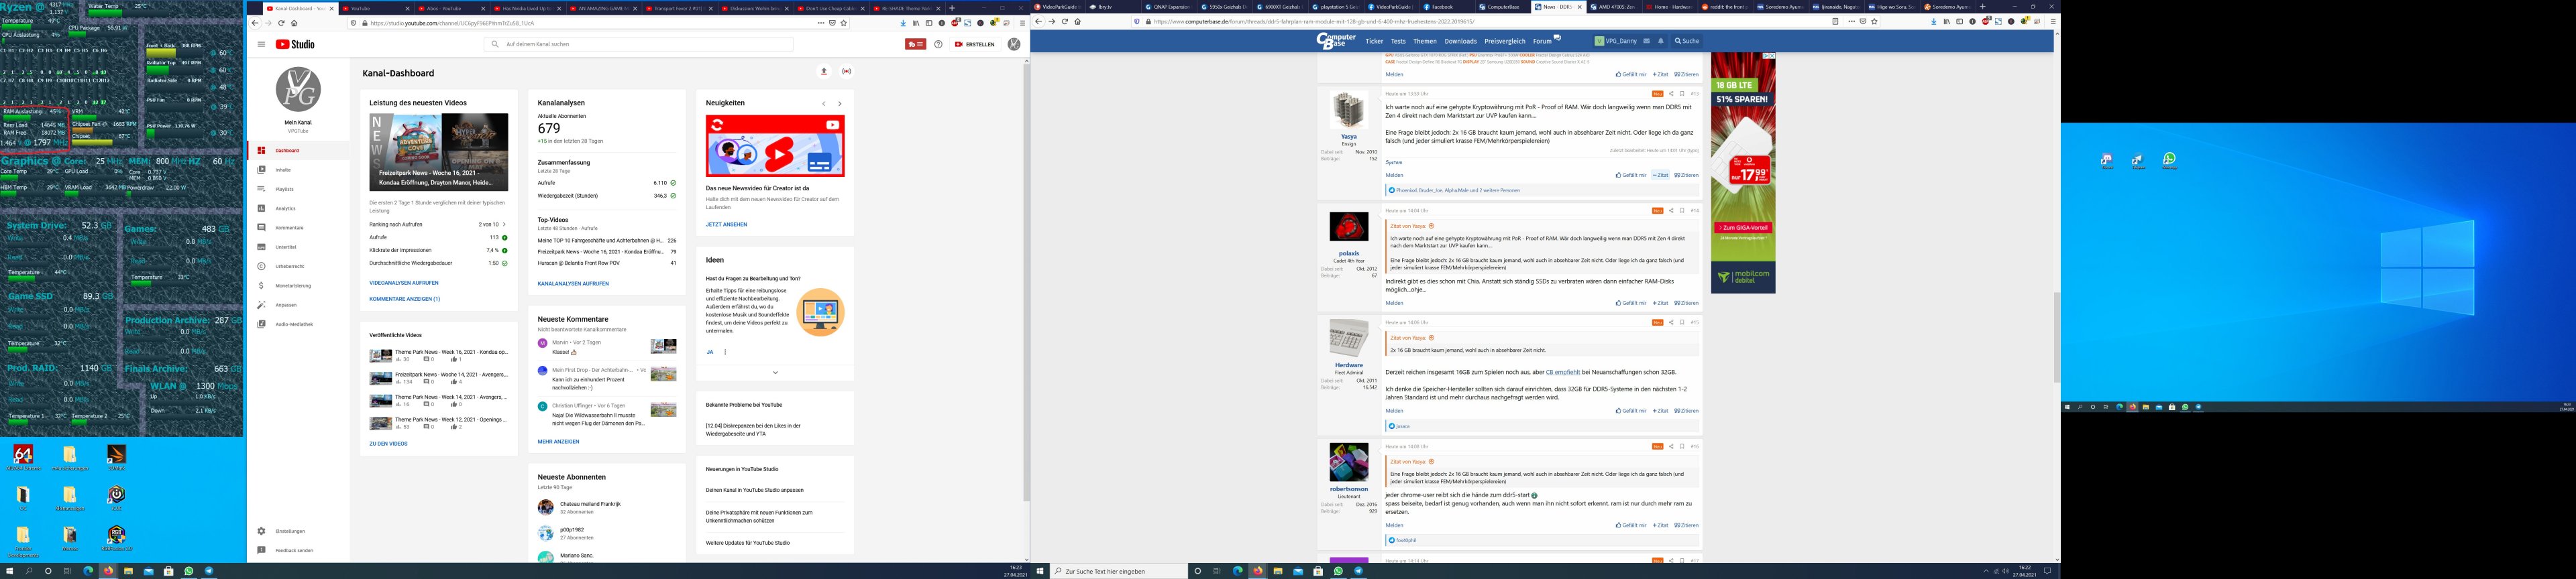Click MEHR ANZEIGEN under Neueste Kommentare
Screen dimensions: 2576x579
coord(558,441)
